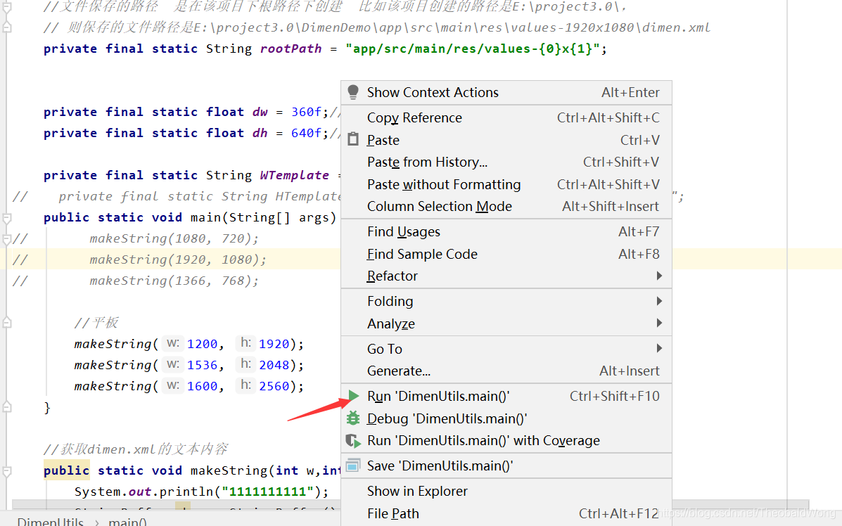Click main() in the breadcrumb bar

[127, 521]
